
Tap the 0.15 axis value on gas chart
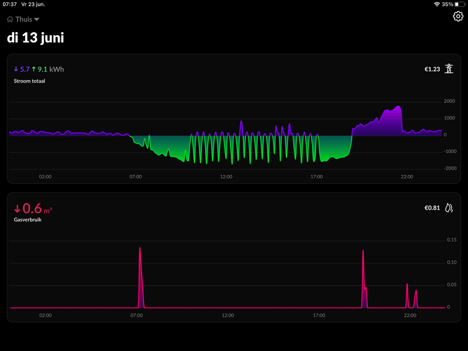coord(452,240)
